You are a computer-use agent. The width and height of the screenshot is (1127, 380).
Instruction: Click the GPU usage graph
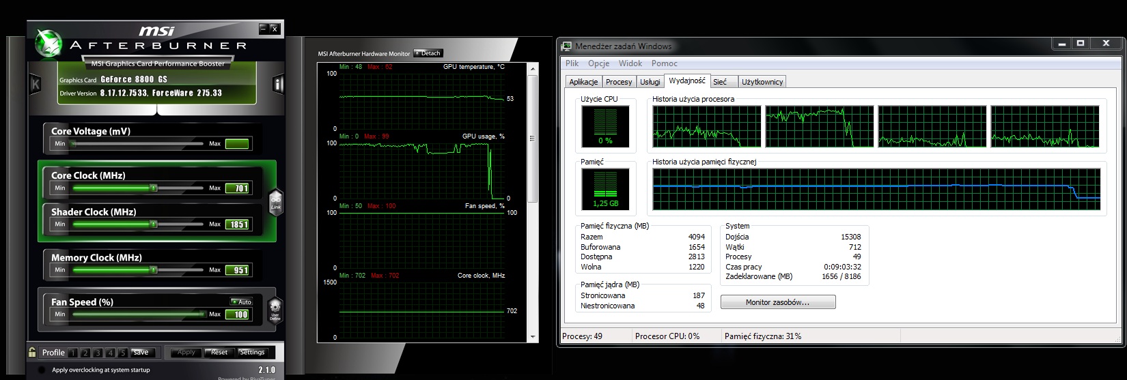point(422,170)
